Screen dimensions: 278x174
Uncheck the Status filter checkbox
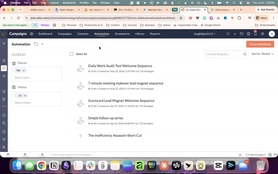click(x=14, y=87)
